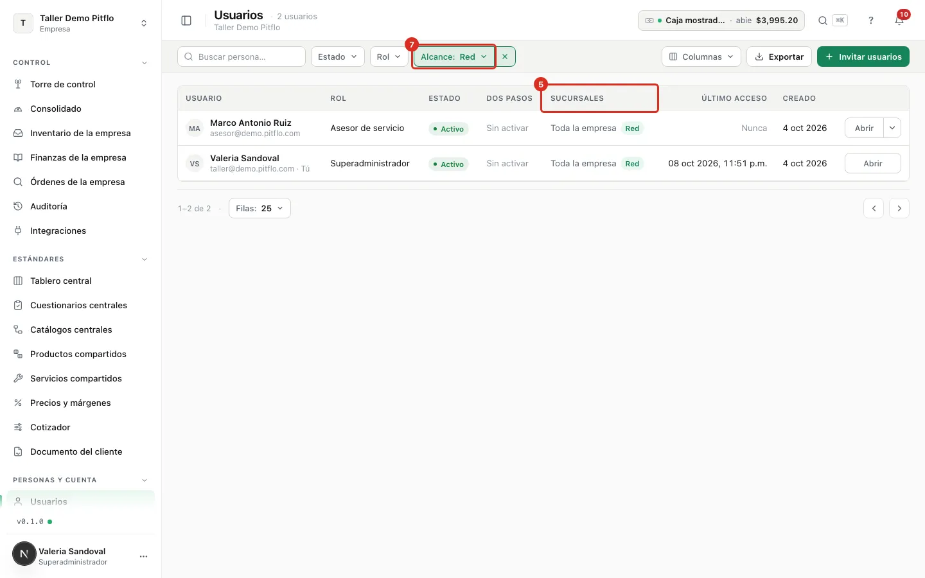Go to Auditoría
Image resolution: width=925 pixels, height=578 pixels.
point(80,206)
